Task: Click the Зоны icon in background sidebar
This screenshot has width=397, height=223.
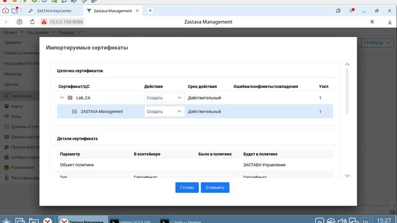Action: 7,116
